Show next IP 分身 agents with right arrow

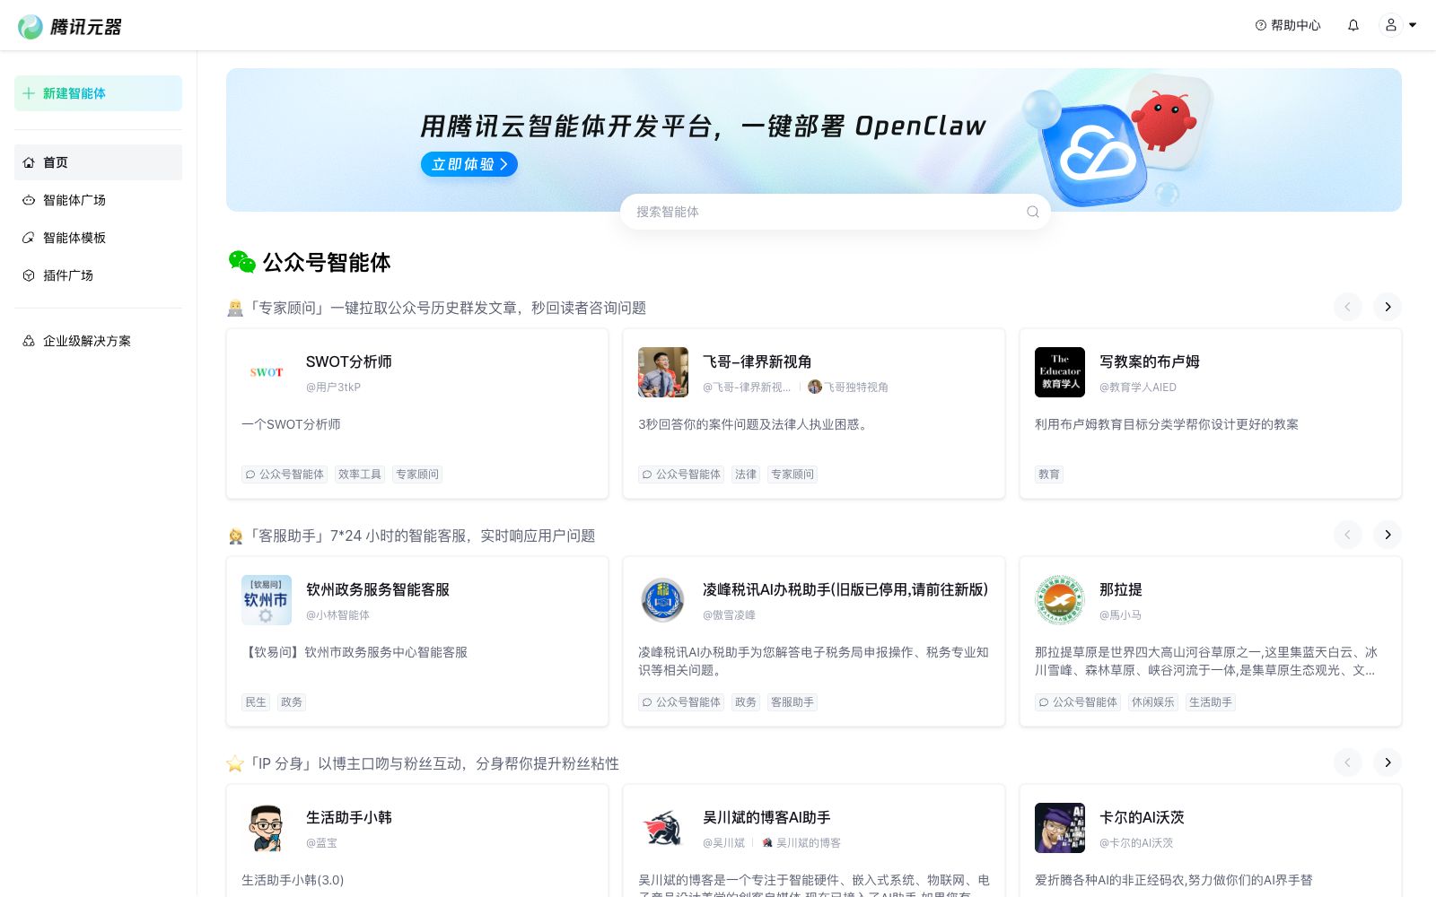pyautogui.click(x=1388, y=762)
